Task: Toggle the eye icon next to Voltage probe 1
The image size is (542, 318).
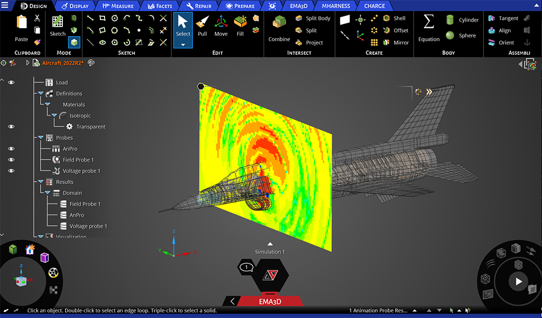Action: (x=11, y=170)
